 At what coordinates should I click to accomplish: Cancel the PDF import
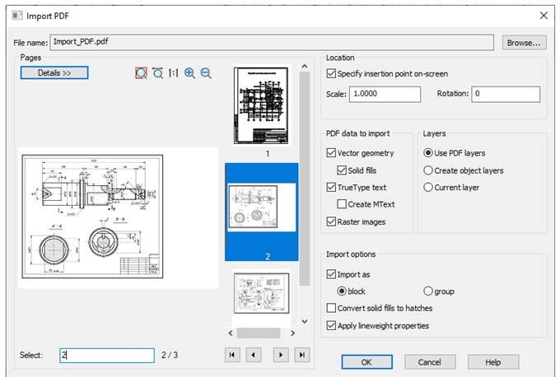430,362
